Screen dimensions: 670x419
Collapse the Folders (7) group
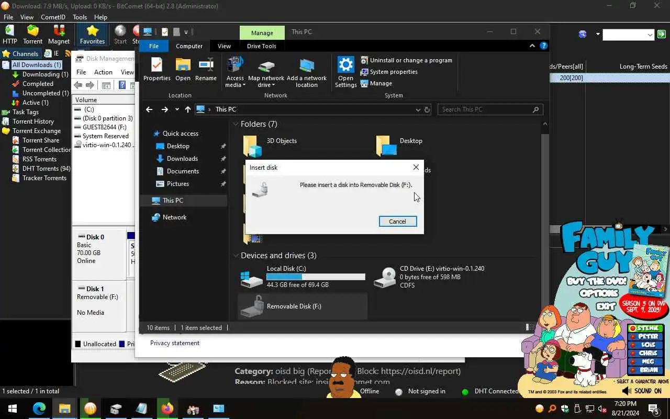(x=236, y=124)
